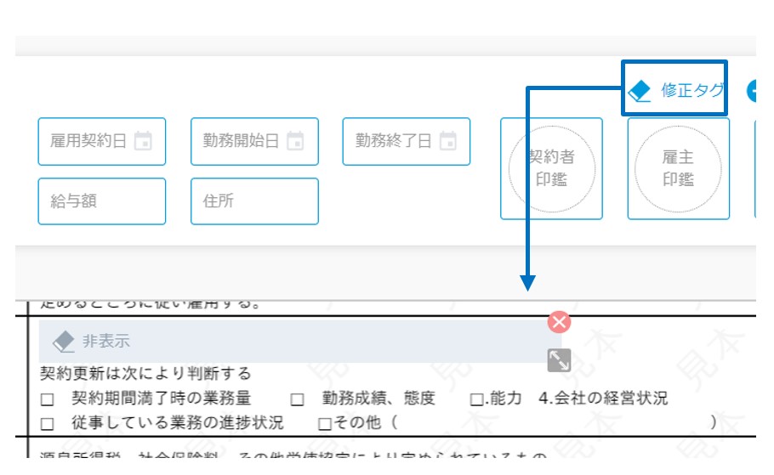Select the 契約者印鑑 stamp field
The height and width of the screenshot is (475, 774).
pyautogui.click(x=551, y=168)
